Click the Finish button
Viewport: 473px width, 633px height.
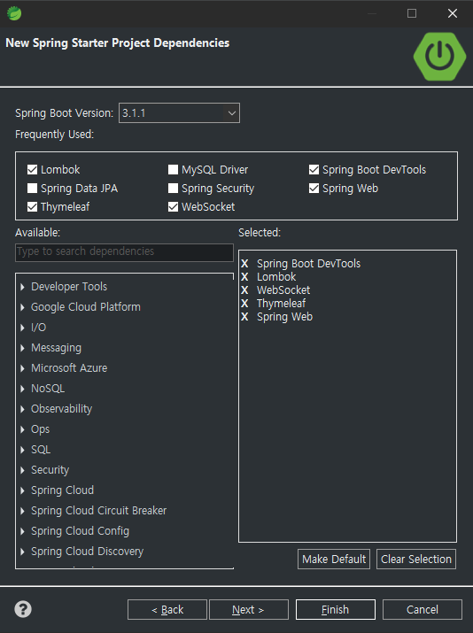coord(335,610)
